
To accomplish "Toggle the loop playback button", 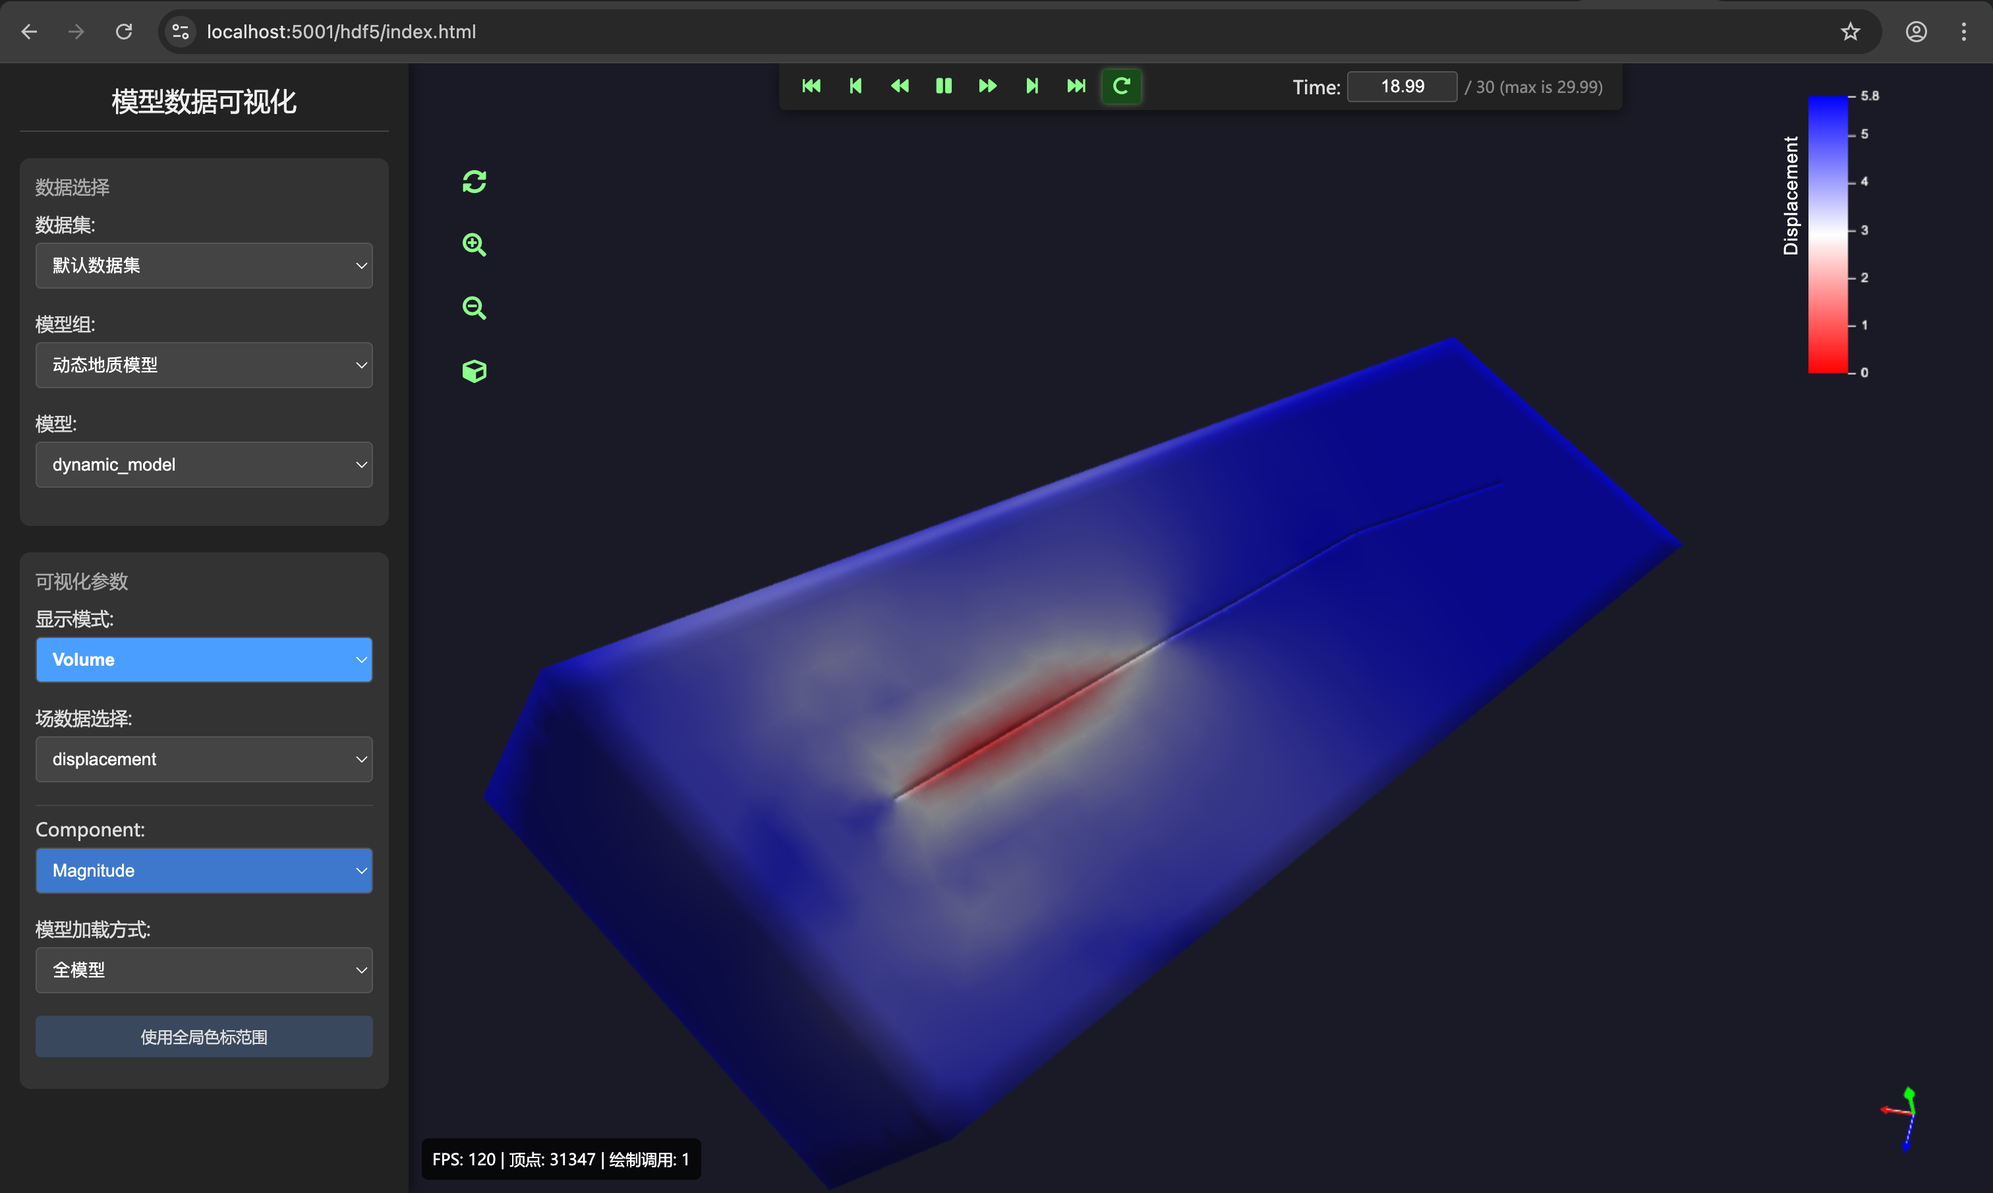I will point(1121,86).
